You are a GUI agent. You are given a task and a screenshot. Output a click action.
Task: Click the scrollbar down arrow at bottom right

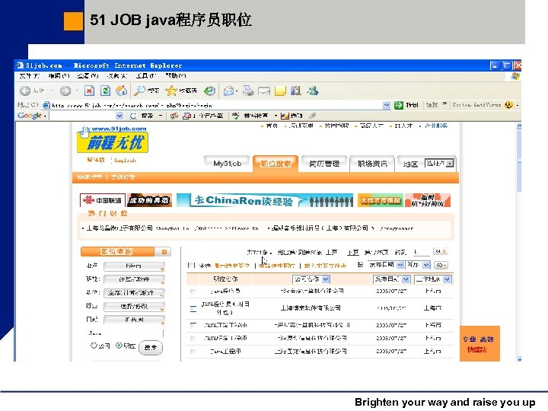(x=519, y=358)
